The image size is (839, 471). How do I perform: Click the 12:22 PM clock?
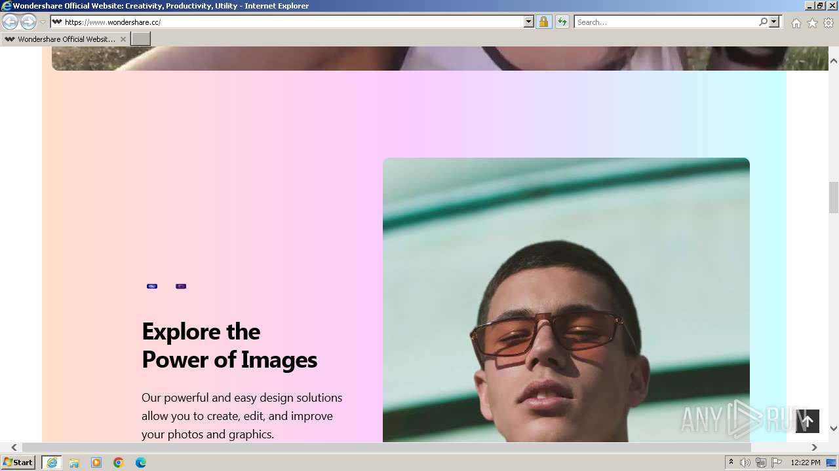[x=806, y=462]
